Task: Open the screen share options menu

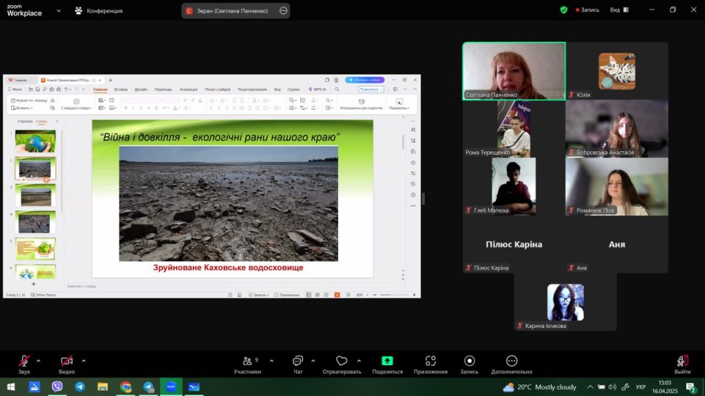Action: tap(284, 10)
